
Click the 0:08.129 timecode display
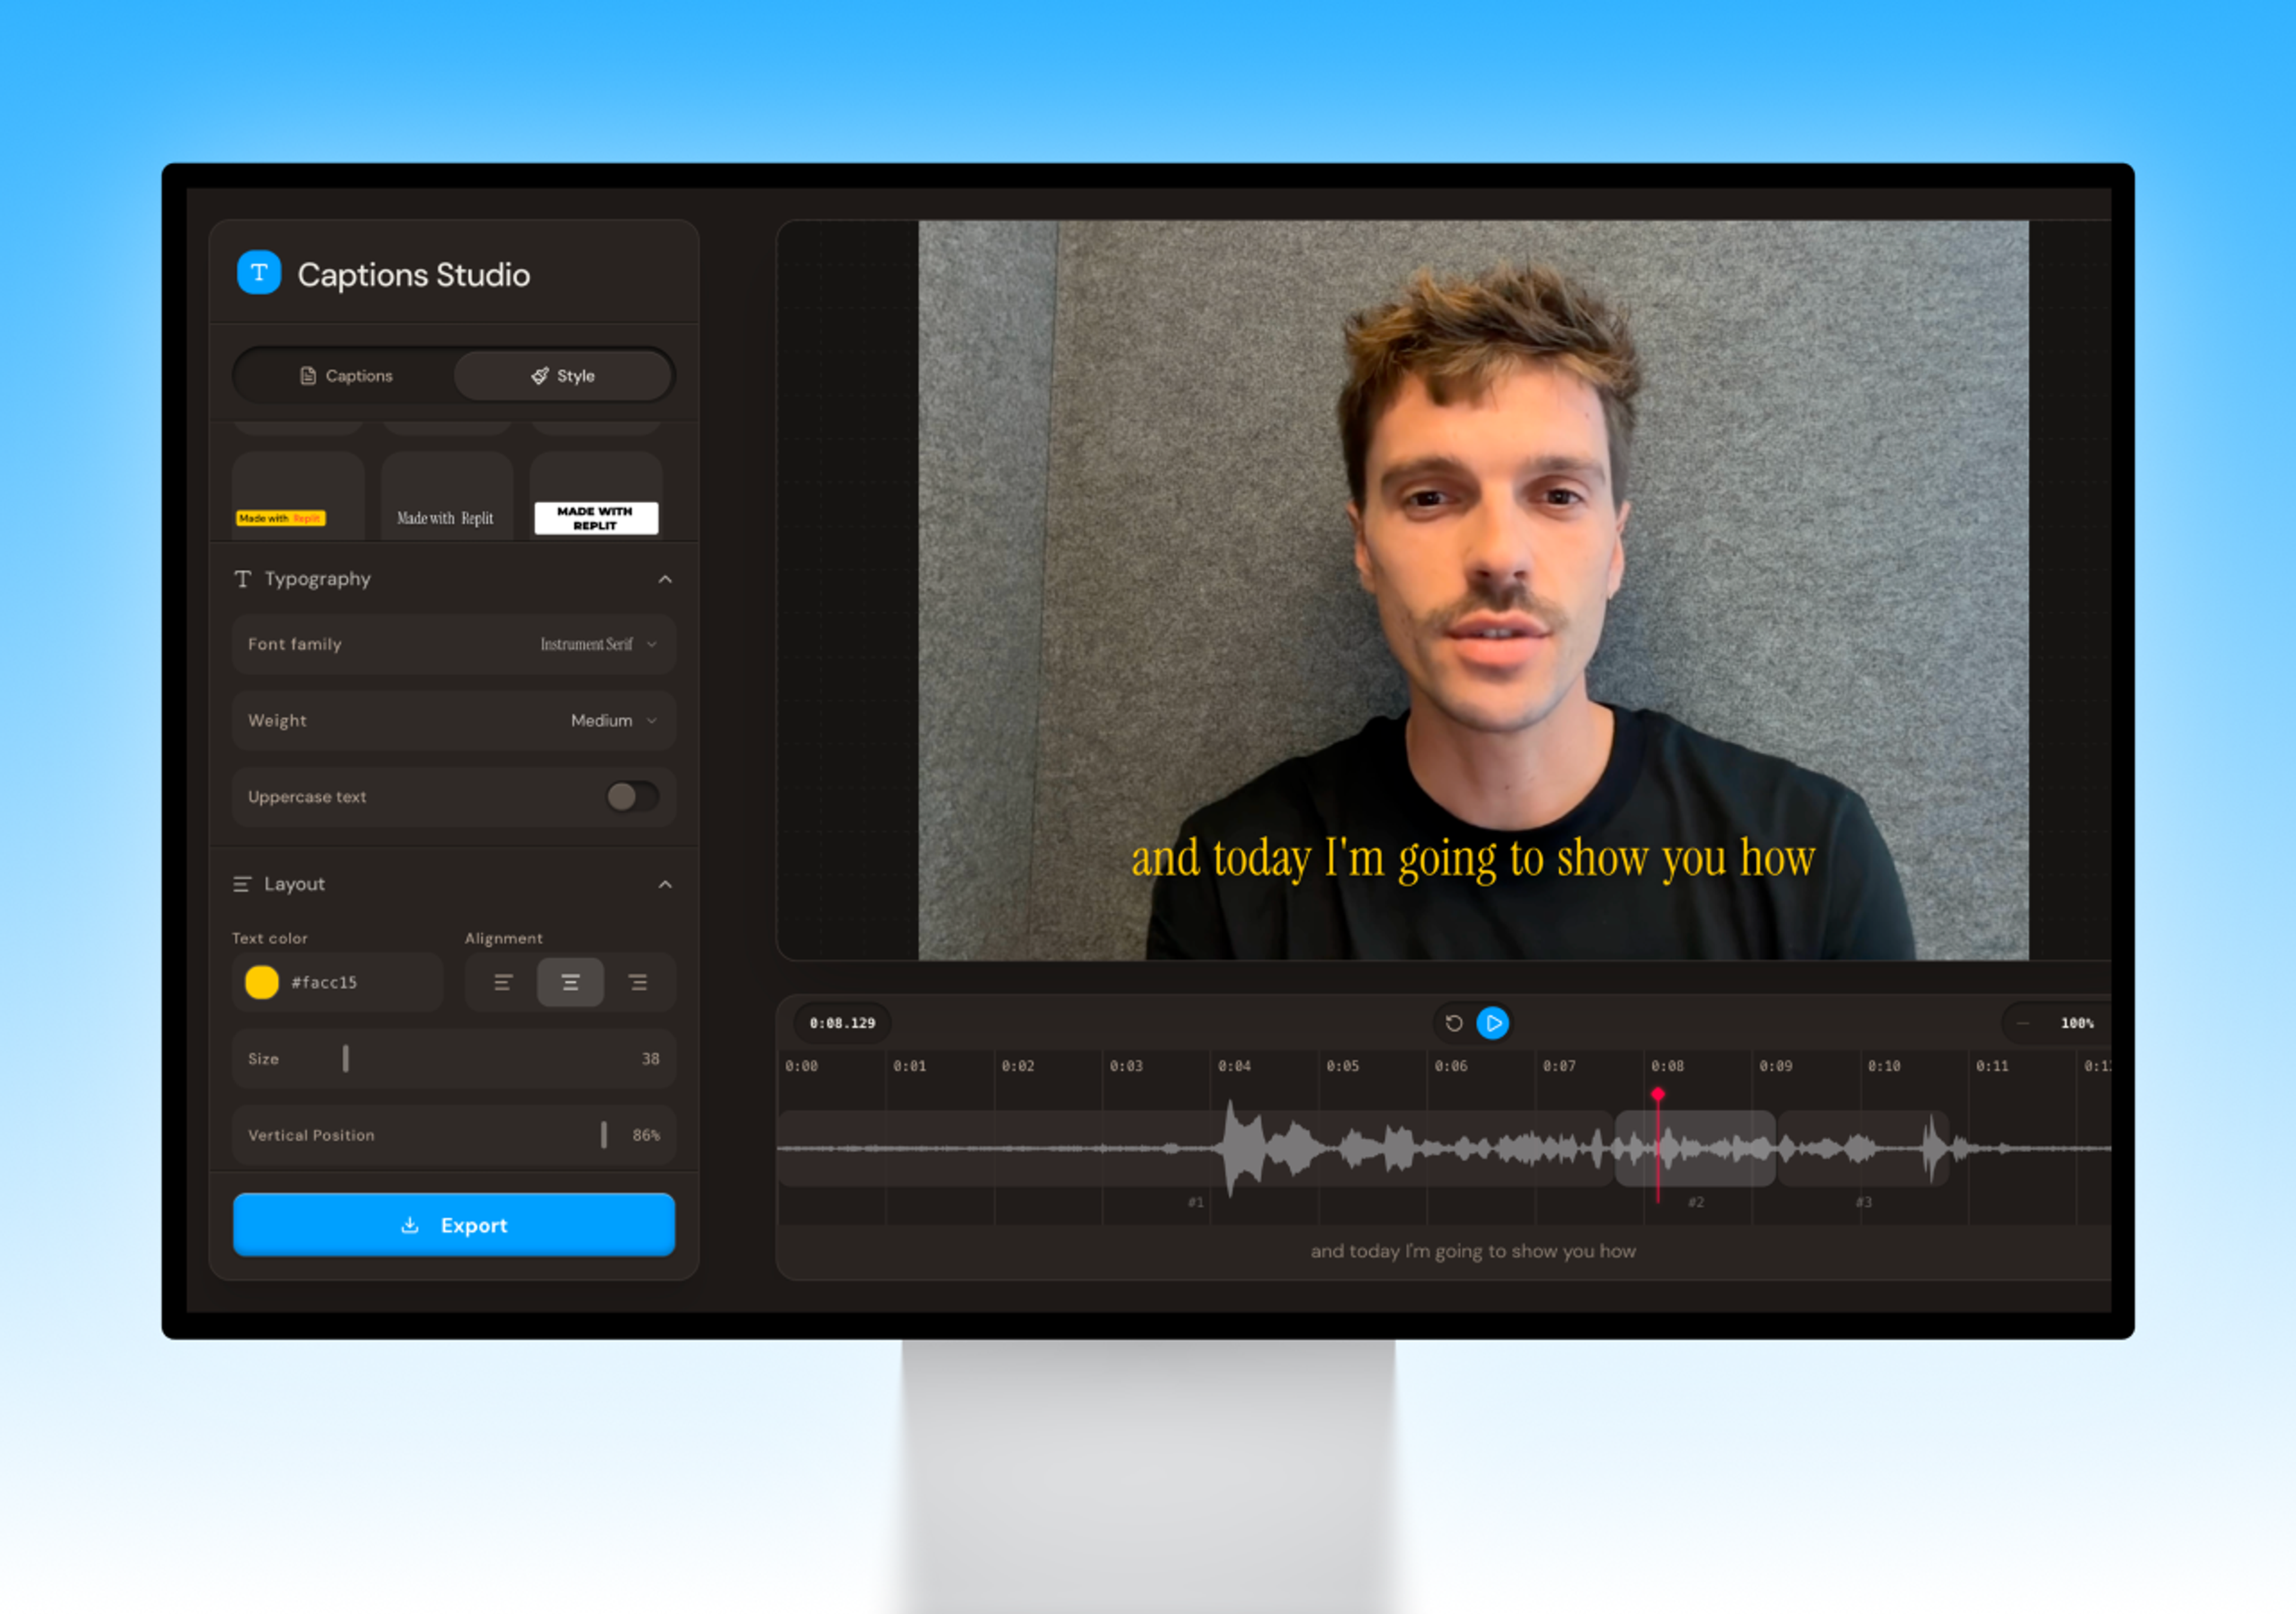(842, 1024)
